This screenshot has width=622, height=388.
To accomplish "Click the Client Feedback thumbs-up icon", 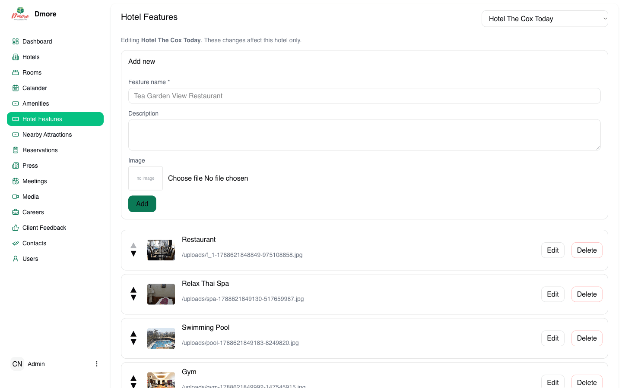I will click(16, 228).
